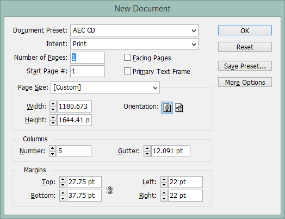285x219 pixels.
Task: Enable the Facing Pages checkbox
Action: point(127,58)
